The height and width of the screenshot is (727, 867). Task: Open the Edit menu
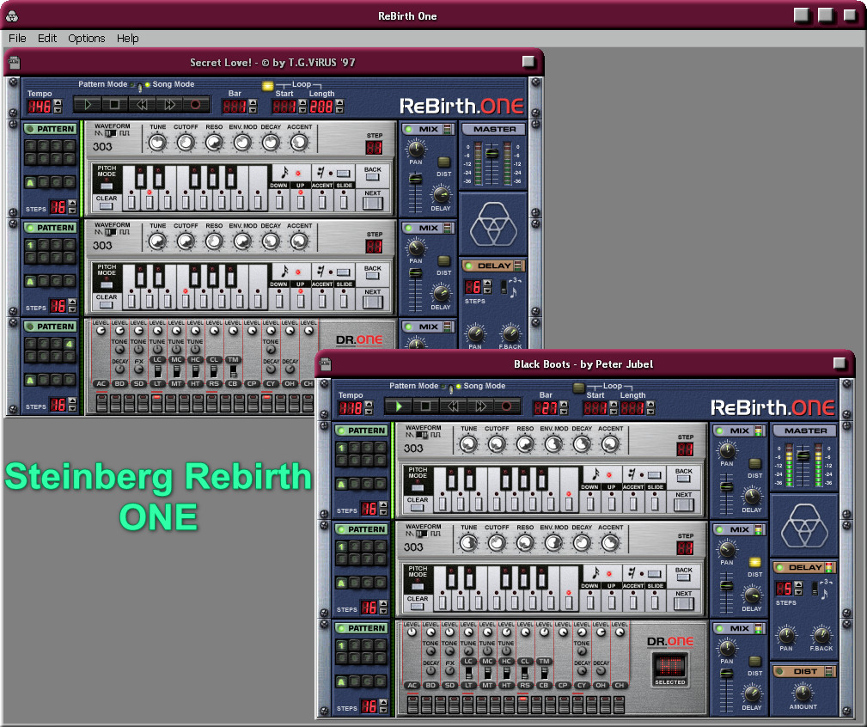[x=47, y=38]
